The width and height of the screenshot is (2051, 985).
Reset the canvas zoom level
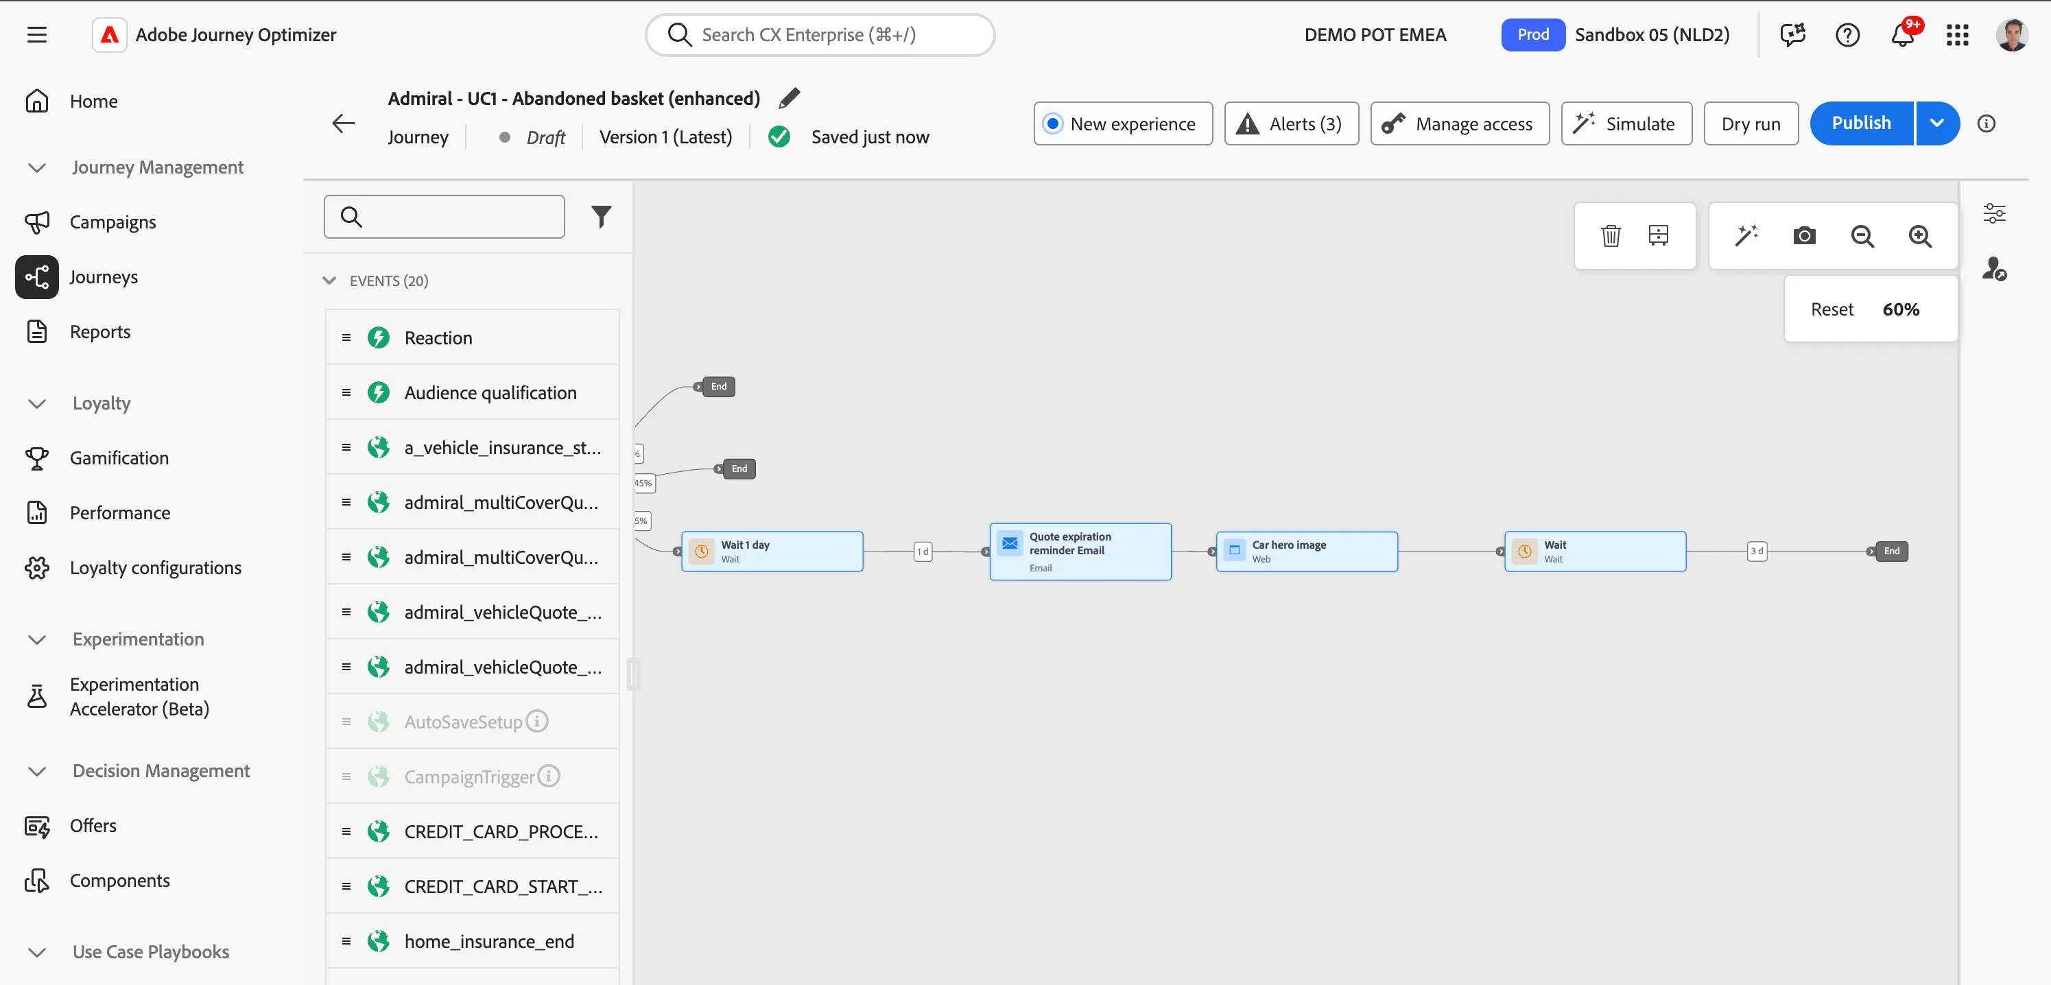tap(1831, 309)
